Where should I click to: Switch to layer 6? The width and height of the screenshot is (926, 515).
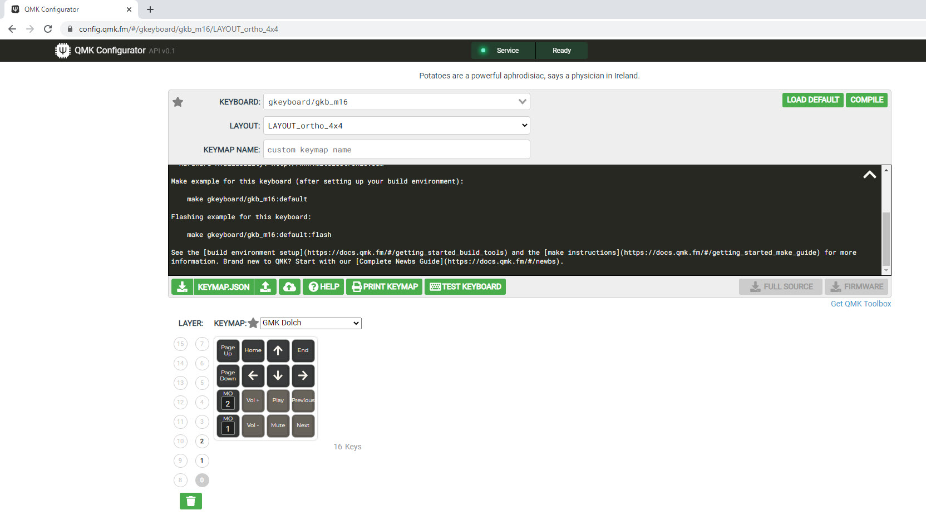tap(202, 363)
